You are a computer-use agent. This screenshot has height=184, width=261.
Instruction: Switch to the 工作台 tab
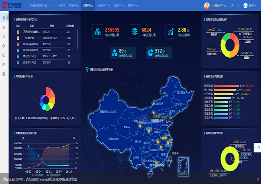point(61,6)
